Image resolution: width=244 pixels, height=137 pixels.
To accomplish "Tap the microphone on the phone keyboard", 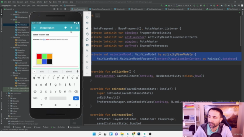I will [77, 72].
